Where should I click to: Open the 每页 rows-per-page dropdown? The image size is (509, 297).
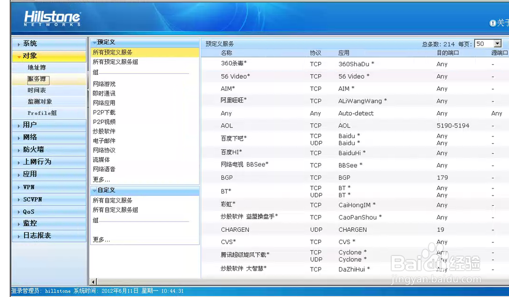point(497,43)
